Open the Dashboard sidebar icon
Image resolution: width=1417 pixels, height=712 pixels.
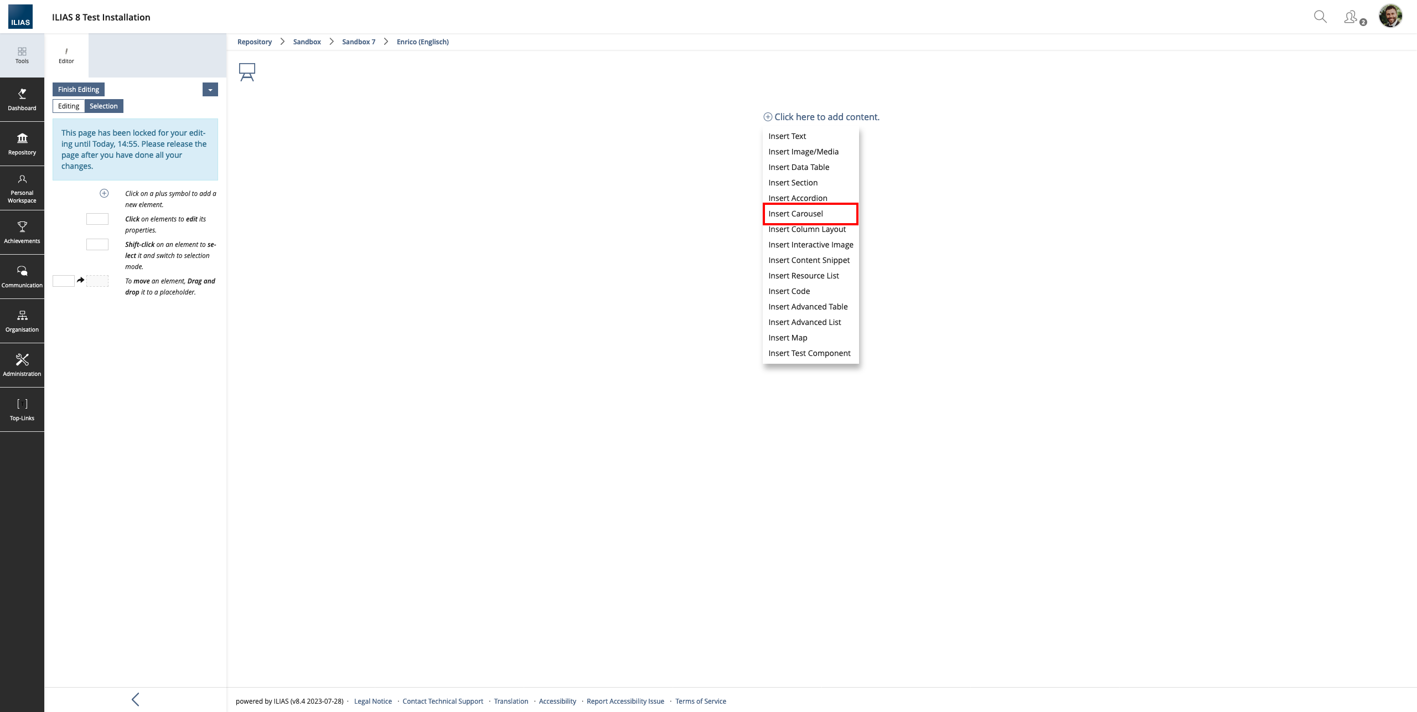(x=22, y=99)
